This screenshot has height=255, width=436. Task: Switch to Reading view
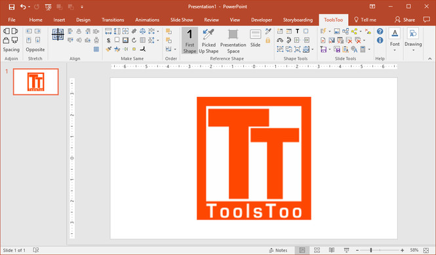coord(332,250)
